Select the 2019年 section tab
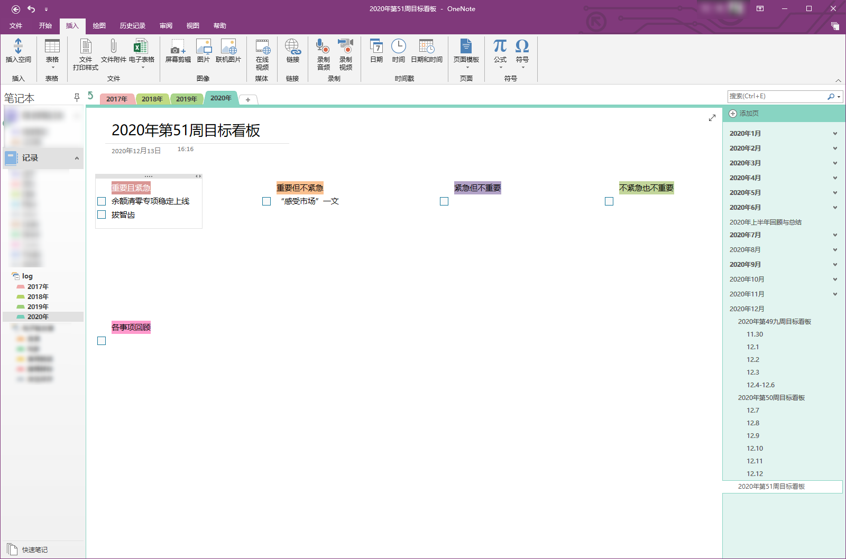Image resolution: width=846 pixels, height=559 pixels. pos(187,99)
